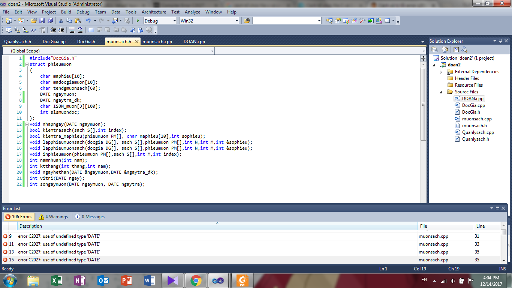Click the Save All toolbar icon
512x288 pixels.
[50, 21]
